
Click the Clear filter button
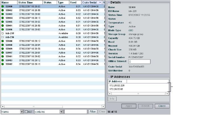tap(102, 112)
